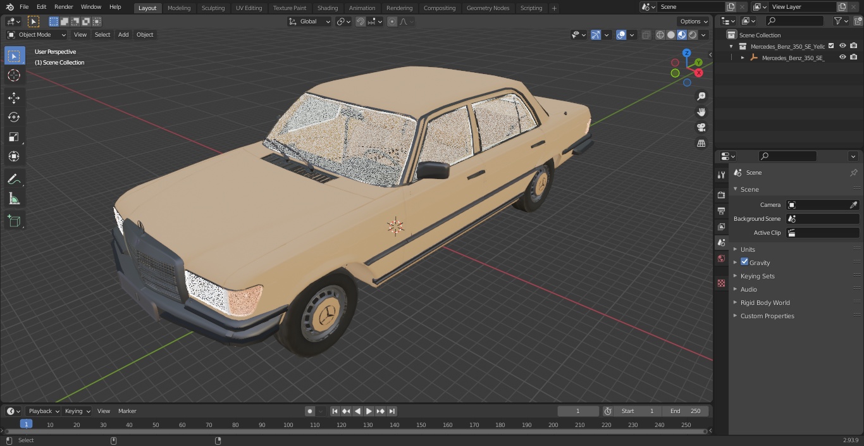Toggle snapping magnet
The height and width of the screenshot is (446, 864).
point(361,22)
